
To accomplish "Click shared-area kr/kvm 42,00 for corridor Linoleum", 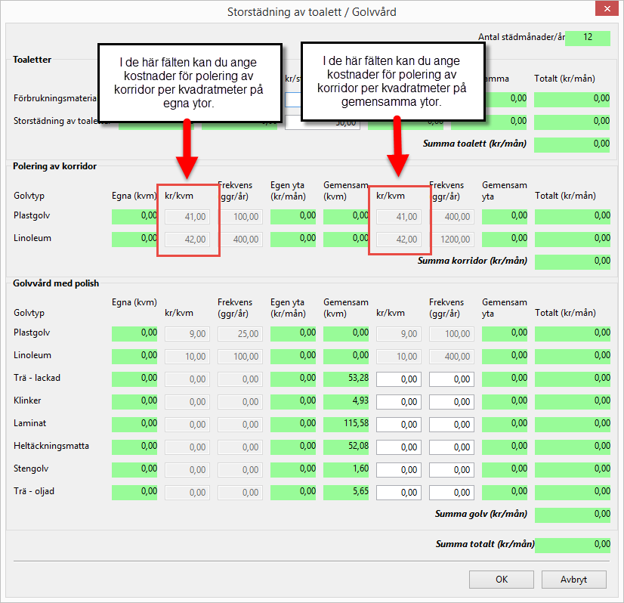I will pos(399,240).
